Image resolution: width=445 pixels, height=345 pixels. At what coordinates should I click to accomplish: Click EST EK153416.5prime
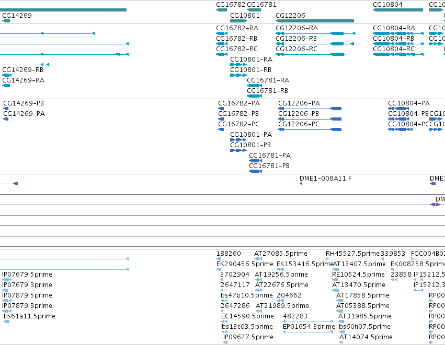[305, 264]
